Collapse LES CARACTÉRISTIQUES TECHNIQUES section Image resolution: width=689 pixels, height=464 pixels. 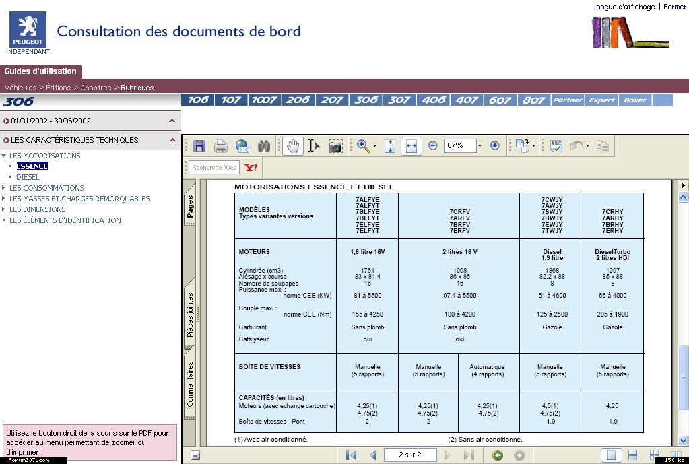coord(172,140)
